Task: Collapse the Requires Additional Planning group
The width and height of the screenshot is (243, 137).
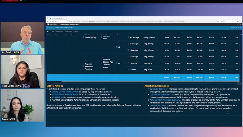Action: 83,67
